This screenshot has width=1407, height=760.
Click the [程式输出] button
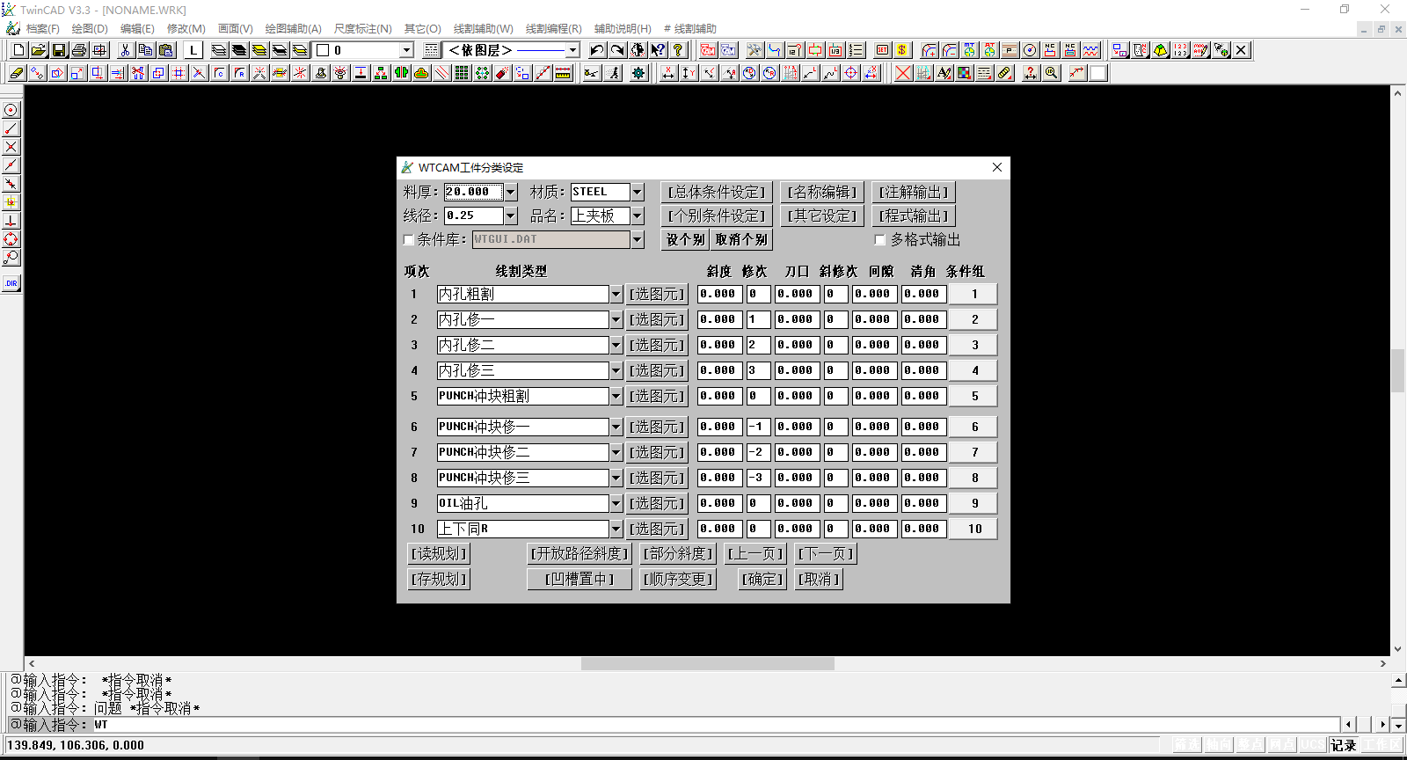pyautogui.click(x=914, y=216)
